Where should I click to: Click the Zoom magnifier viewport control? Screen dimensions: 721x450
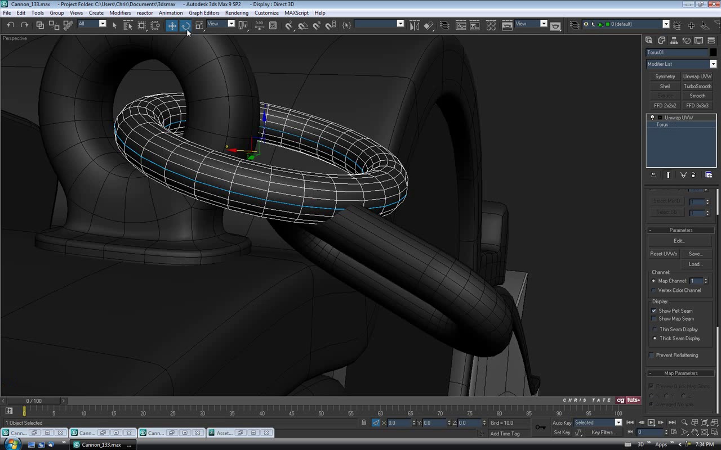point(684,422)
